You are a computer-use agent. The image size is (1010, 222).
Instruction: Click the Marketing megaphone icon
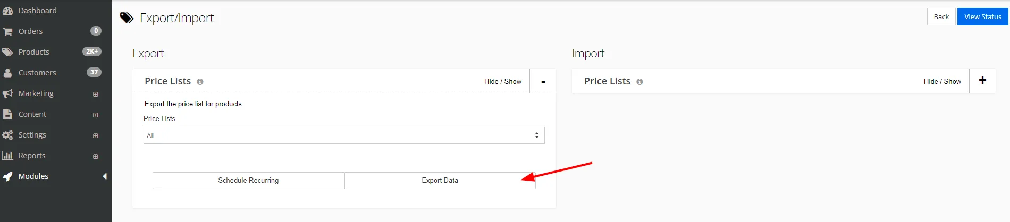[x=7, y=93]
